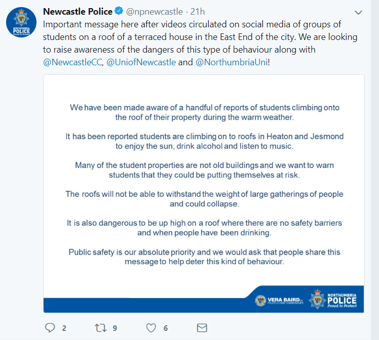Like the tweet with the heart icon

(151, 328)
